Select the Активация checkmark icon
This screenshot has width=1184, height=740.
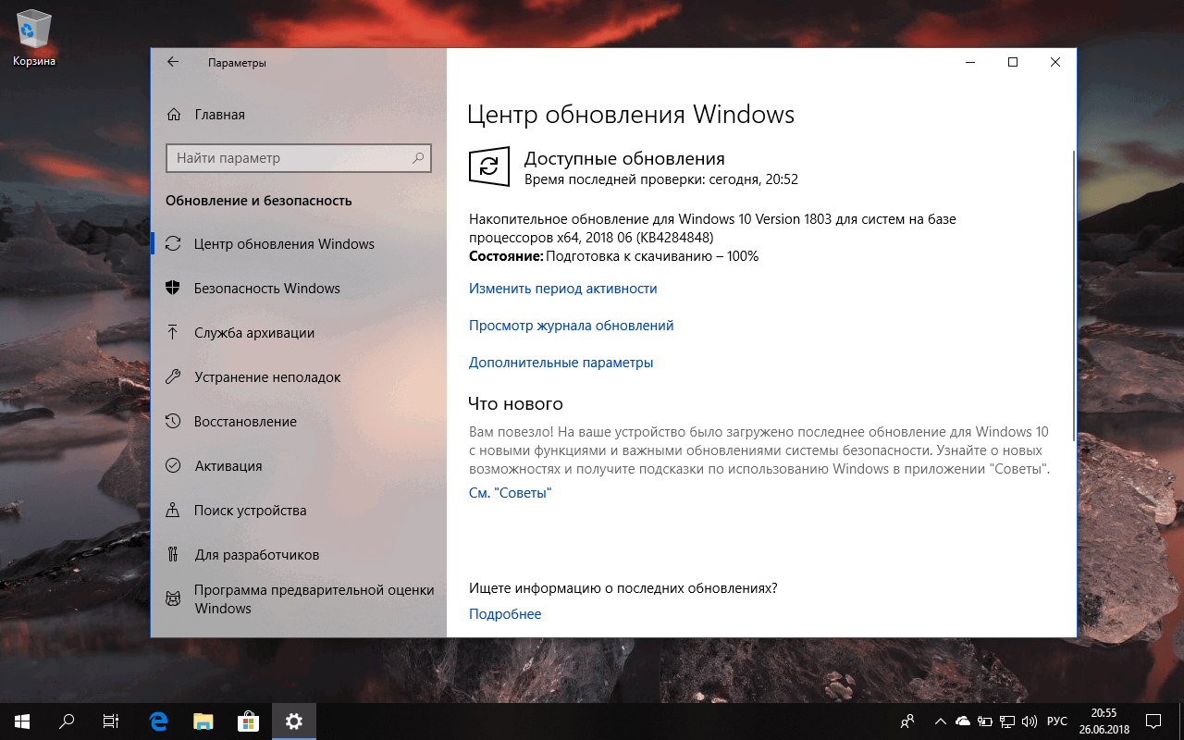(x=175, y=465)
